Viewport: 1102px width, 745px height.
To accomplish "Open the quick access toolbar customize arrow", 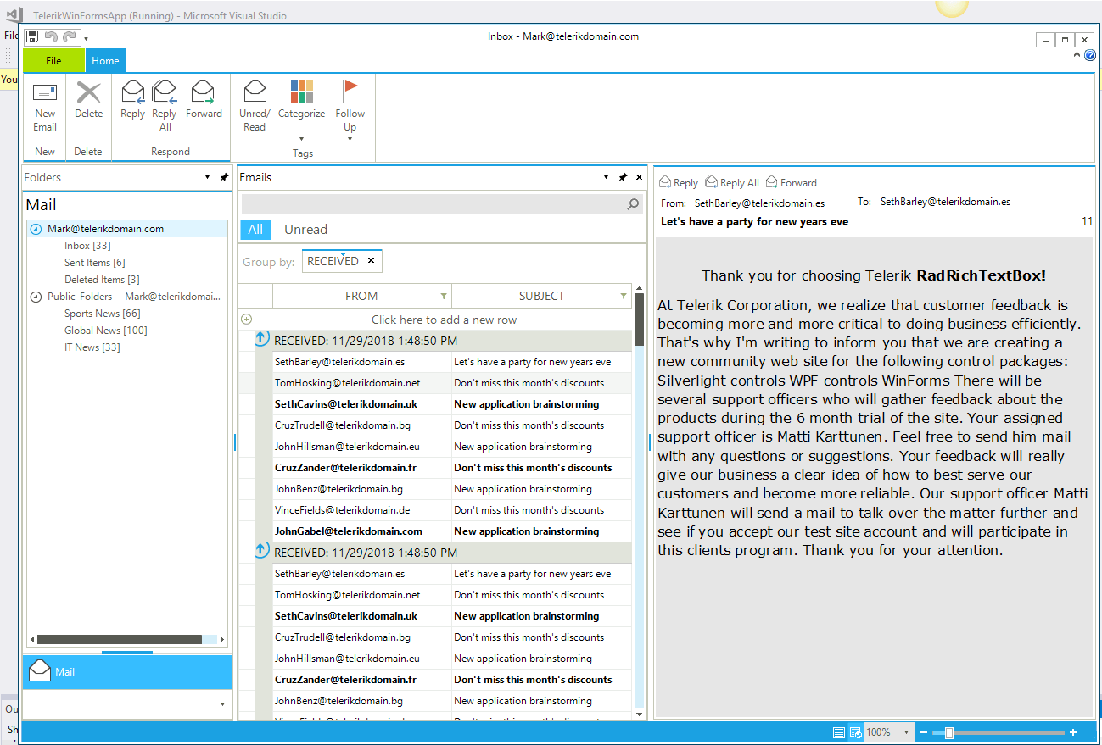I will coord(86,37).
